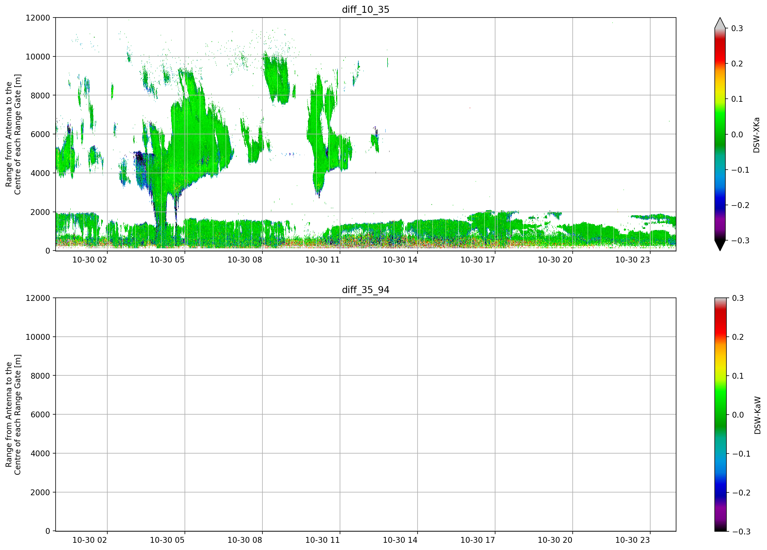The height and width of the screenshot is (550, 767).
Task: Click '10-30 08' x-tick under diff_35_94 plot
Action: (245, 540)
